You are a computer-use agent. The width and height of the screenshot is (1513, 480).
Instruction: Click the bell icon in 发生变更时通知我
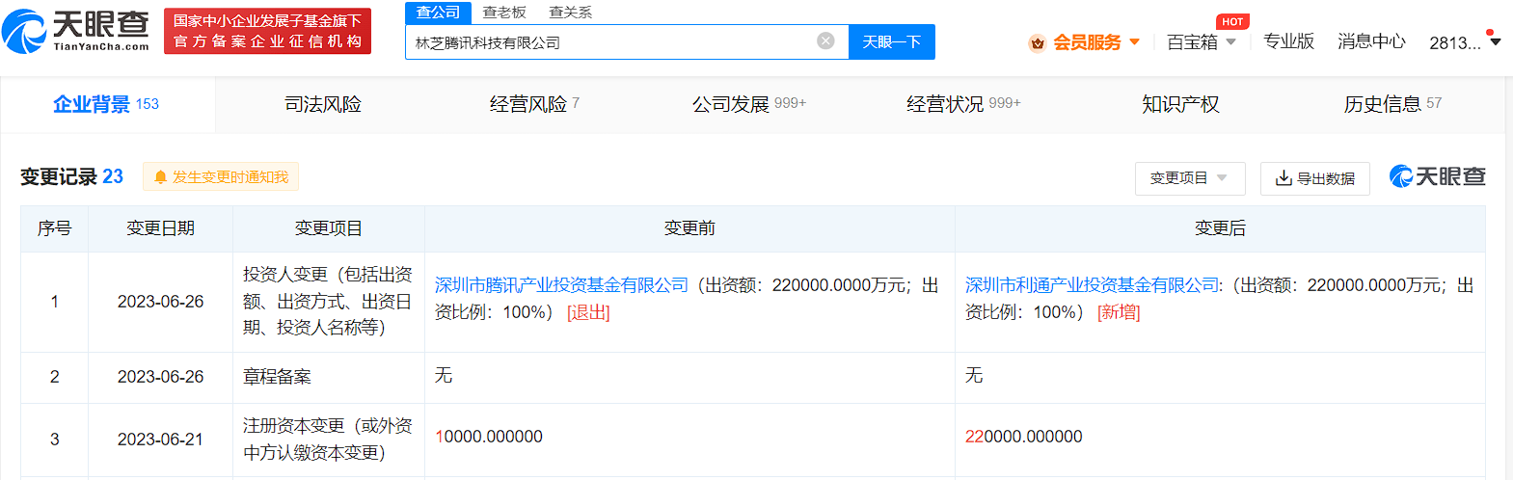coord(160,177)
